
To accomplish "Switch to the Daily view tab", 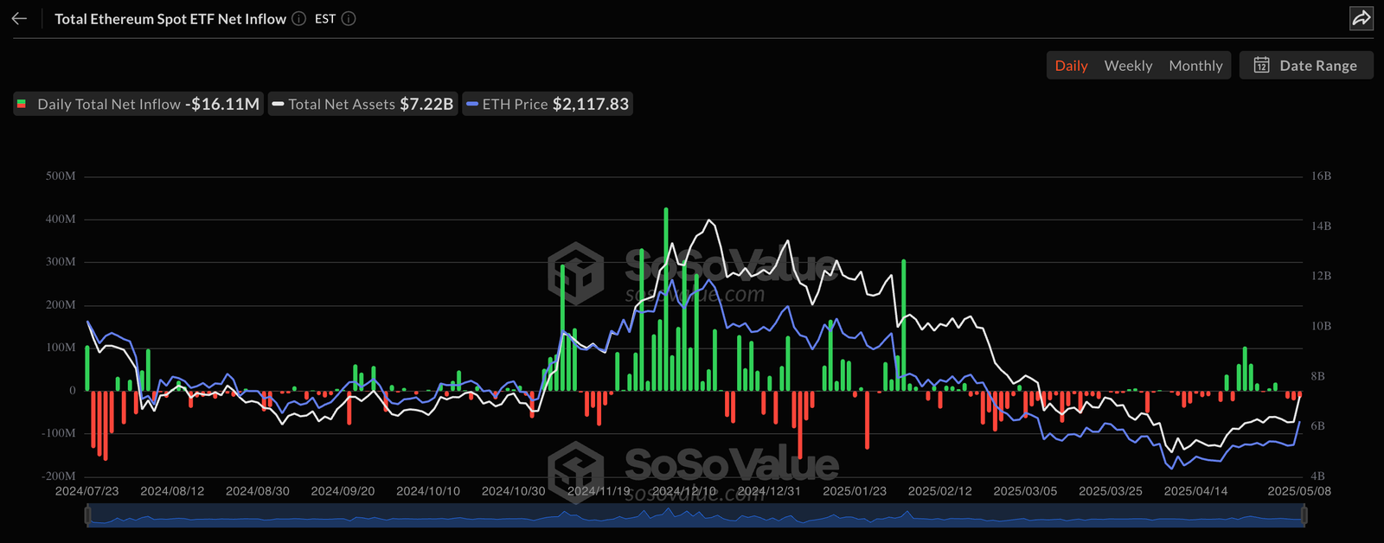I will [1071, 66].
